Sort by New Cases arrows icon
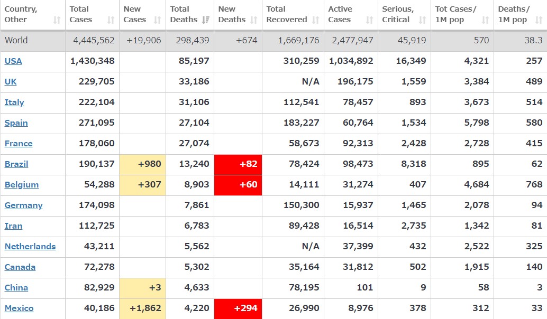Image resolution: width=547 pixels, height=319 pixels. pyautogui.click(x=157, y=20)
